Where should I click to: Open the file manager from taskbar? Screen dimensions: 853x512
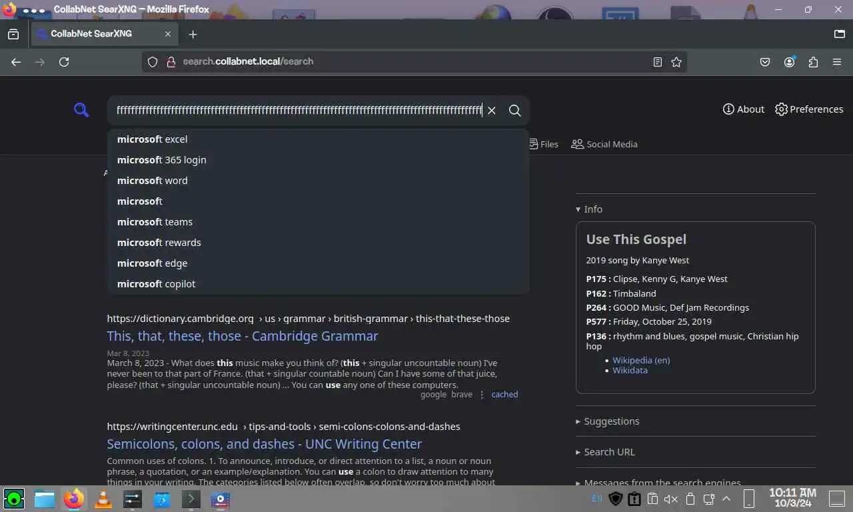pos(44,499)
